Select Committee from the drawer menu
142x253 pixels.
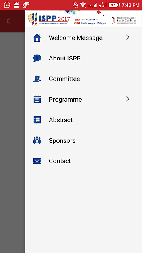64,79
